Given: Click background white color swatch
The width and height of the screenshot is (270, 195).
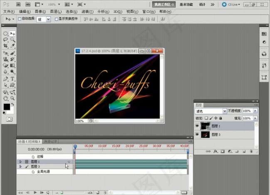Looking at the screenshot, I should (11, 111).
